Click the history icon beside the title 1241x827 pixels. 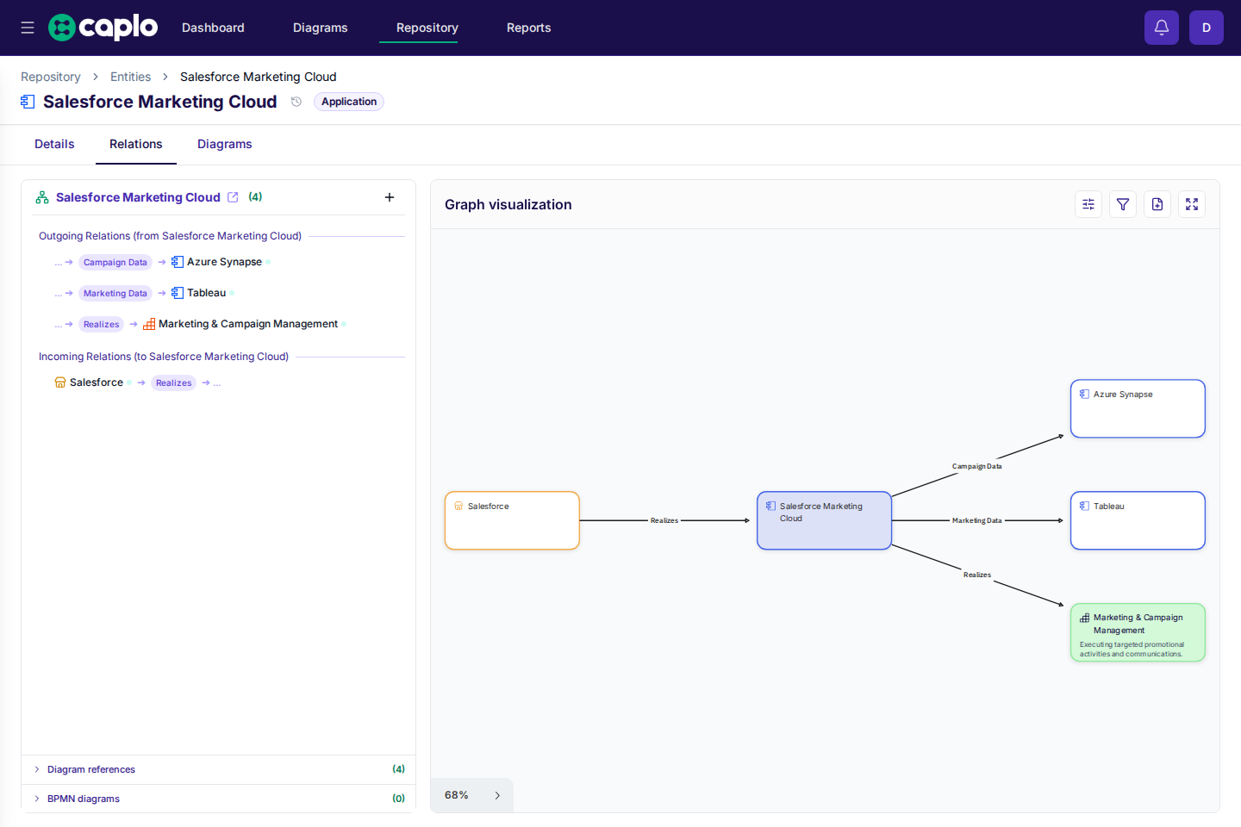click(296, 102)
